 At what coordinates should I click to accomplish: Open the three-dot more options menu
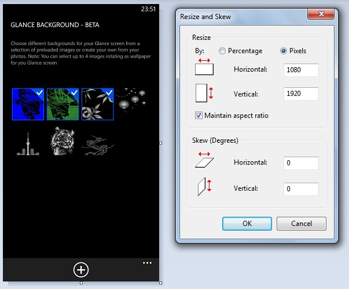[147, 263]
